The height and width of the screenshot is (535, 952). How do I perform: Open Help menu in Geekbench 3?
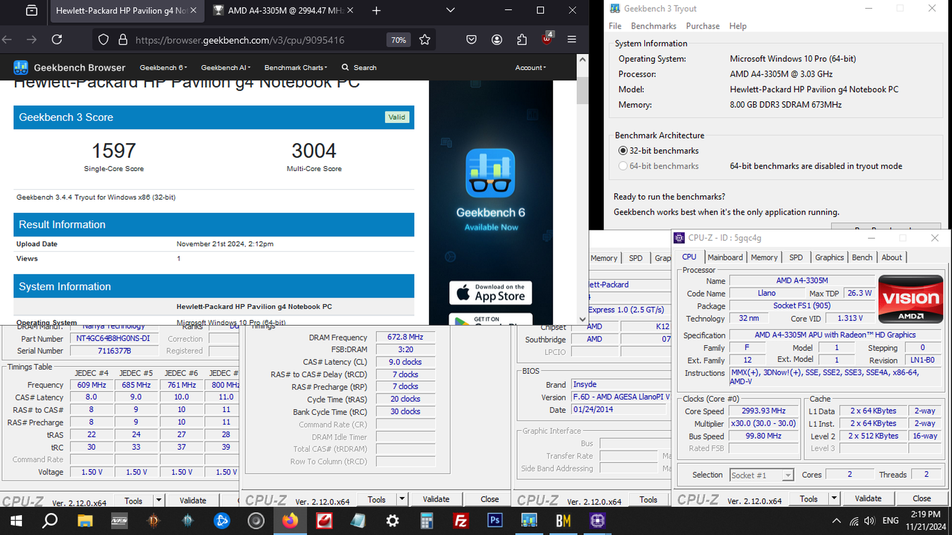tap(738, 26)
